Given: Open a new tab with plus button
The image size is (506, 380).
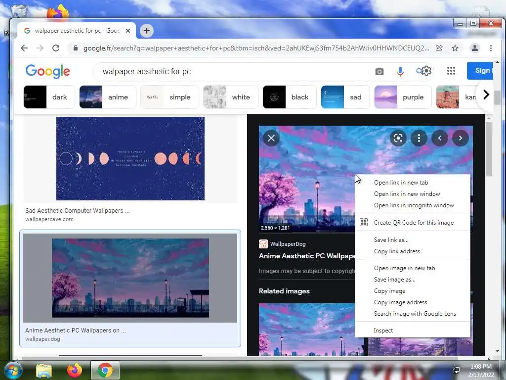Looking at the screenshot, I should (x=146, y=31).
